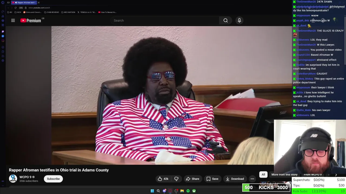
Task: Open WCPO 9 channel name link
Action: click(25, 177)
